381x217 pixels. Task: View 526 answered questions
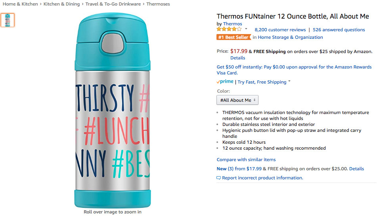[x=339, y=30]
